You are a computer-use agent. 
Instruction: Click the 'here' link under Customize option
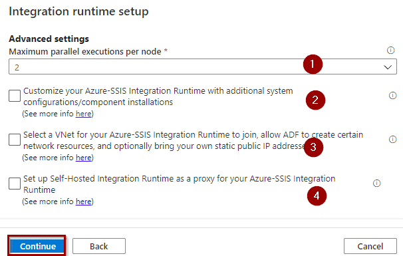point(84,114)
